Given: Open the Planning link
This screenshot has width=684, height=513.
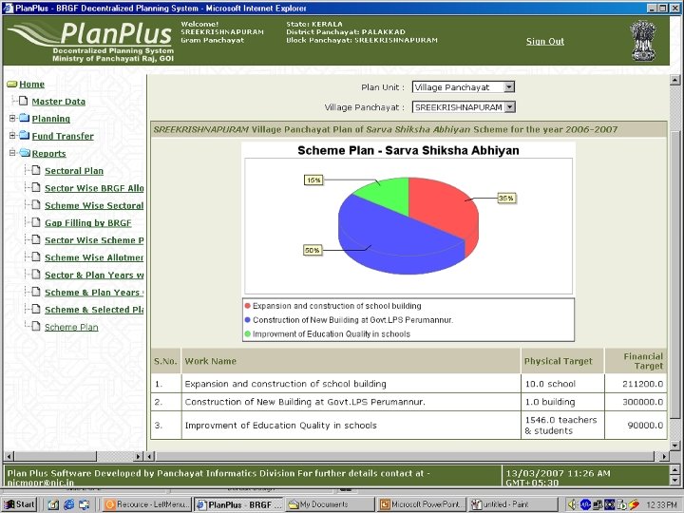Looking at the screenshot, I should (x=50, y=119).
